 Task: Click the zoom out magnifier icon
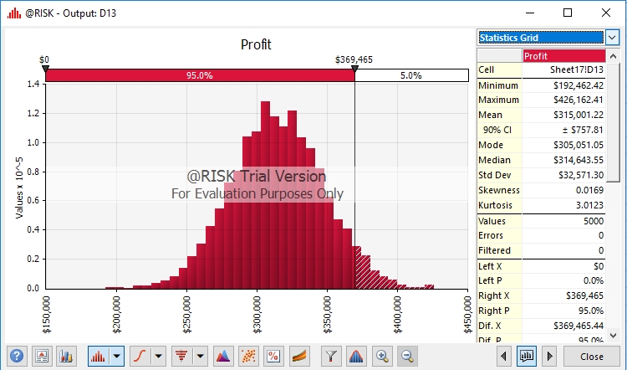point(405,356)
